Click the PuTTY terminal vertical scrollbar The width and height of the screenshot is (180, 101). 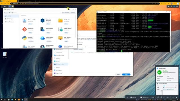(x=170, y=33)
